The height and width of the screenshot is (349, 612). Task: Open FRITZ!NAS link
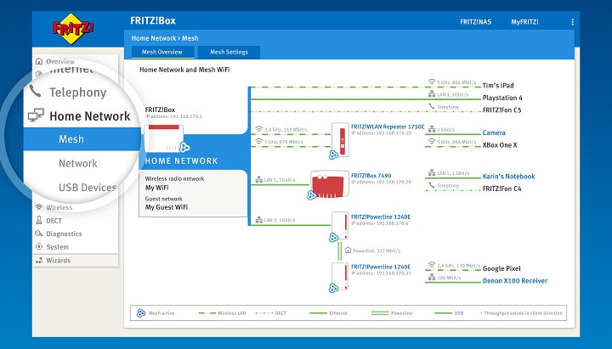475,22
